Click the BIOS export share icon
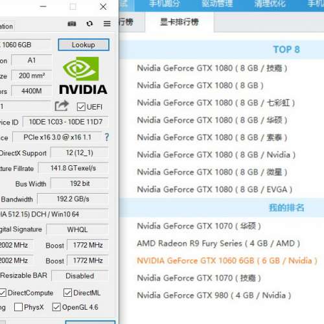The width and height of the screenshot is (324, 324). pyautogui.click(x=62, y=106)
